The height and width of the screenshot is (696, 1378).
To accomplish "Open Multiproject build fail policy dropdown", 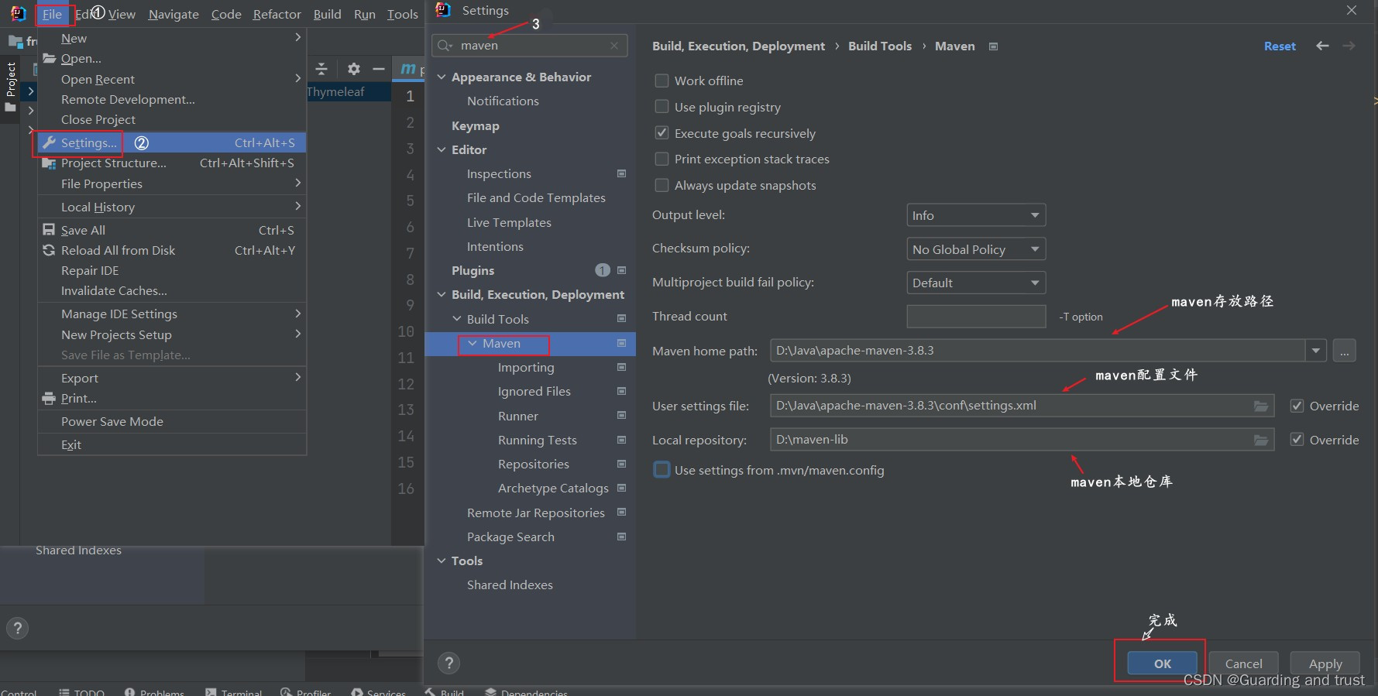I will tap(976, 283).
